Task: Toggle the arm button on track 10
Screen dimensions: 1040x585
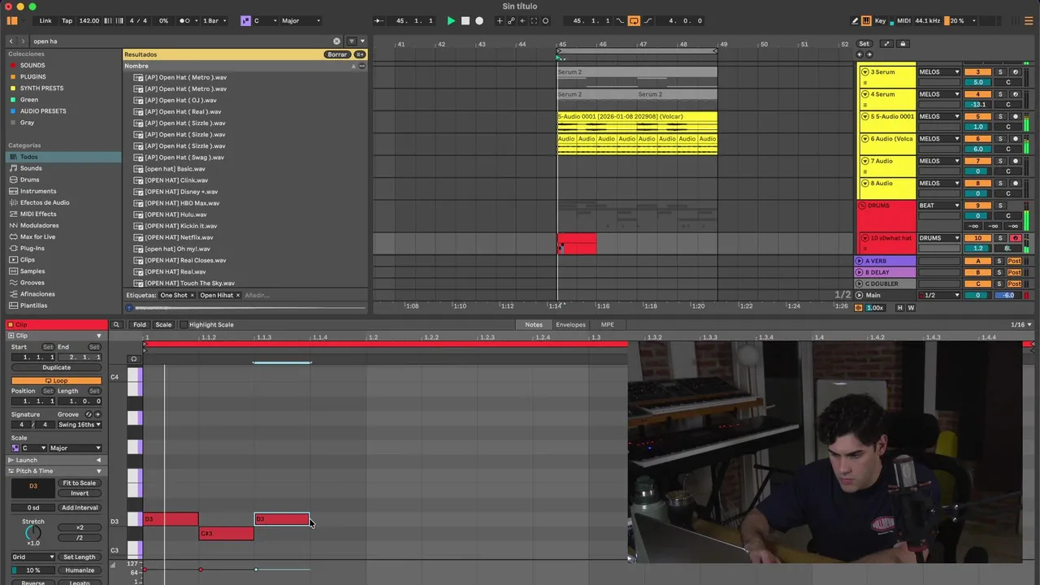Action: [1015, 238]
